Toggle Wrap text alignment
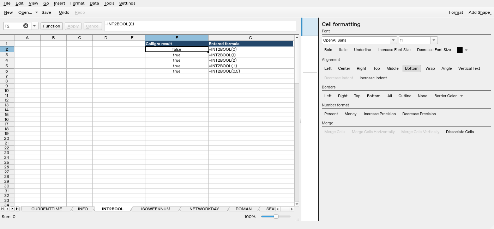This screenshot has height=229, width=494. click(x=430, y=68)
